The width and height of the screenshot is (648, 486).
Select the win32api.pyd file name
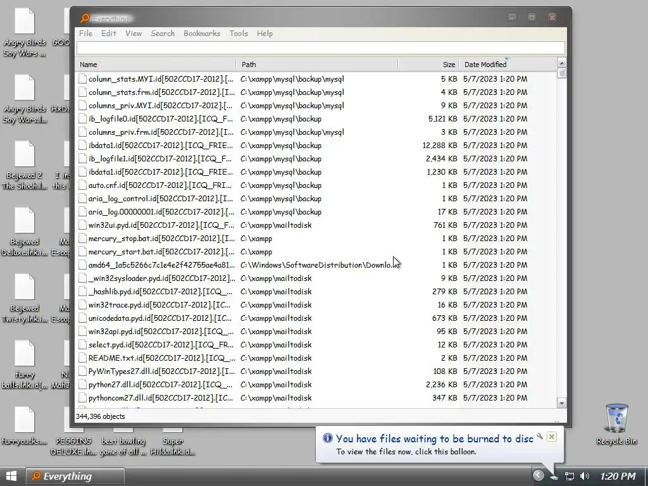(161, 332)
